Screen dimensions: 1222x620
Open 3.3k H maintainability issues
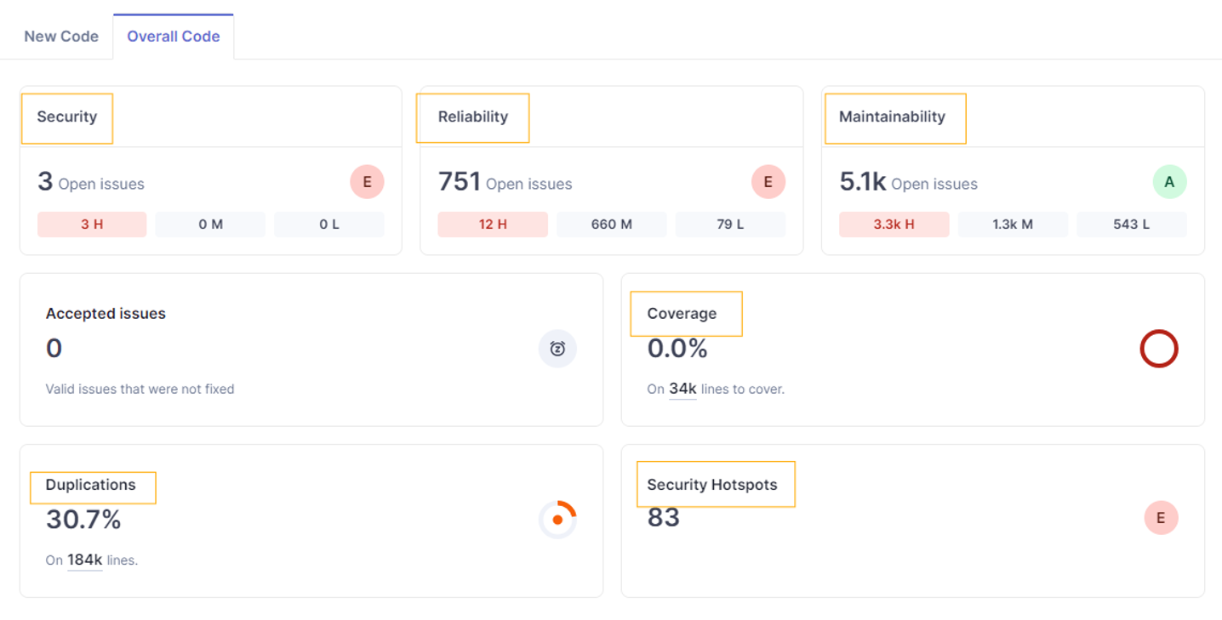coord(894,225)
